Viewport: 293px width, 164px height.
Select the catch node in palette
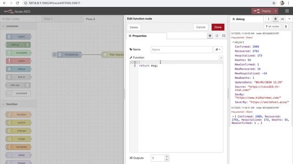click(18, 61)
